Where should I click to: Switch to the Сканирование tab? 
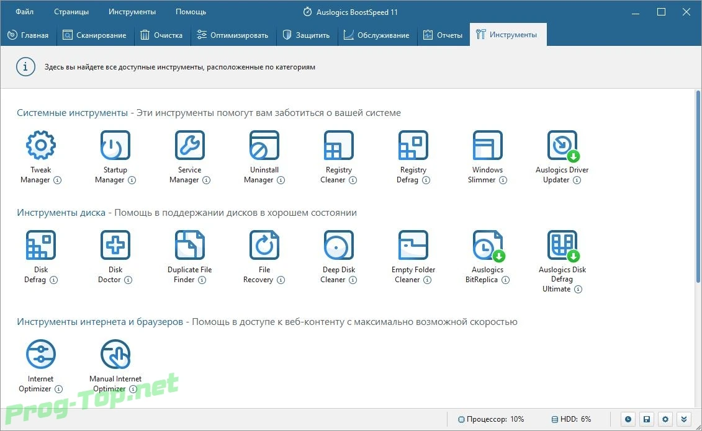[x=95, y=35]
